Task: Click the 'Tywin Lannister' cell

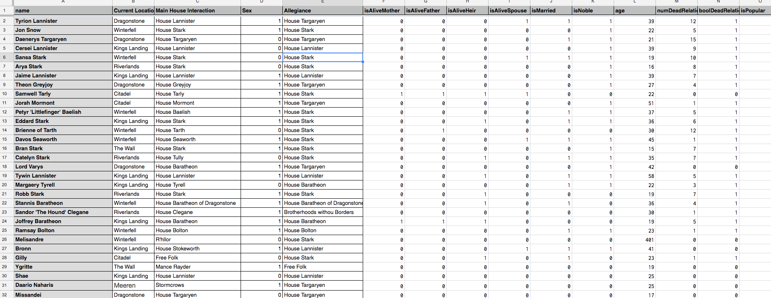Action: point(63,175)
